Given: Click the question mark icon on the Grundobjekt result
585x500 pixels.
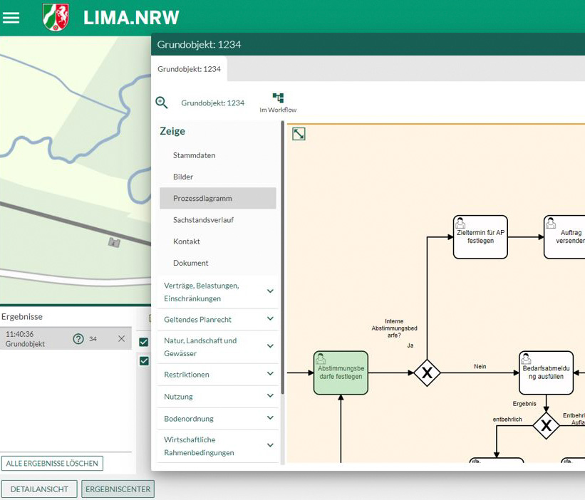Looking at the screenshot, I should click(x=77, y=339).
